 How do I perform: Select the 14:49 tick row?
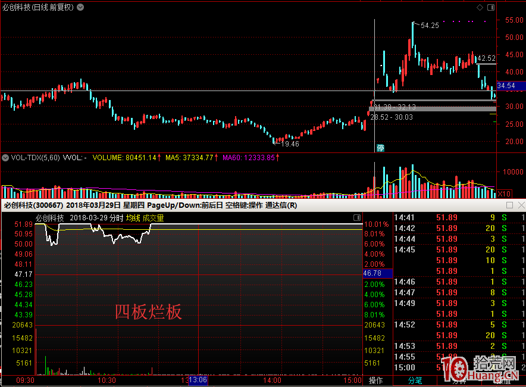[x=459, y=304]
